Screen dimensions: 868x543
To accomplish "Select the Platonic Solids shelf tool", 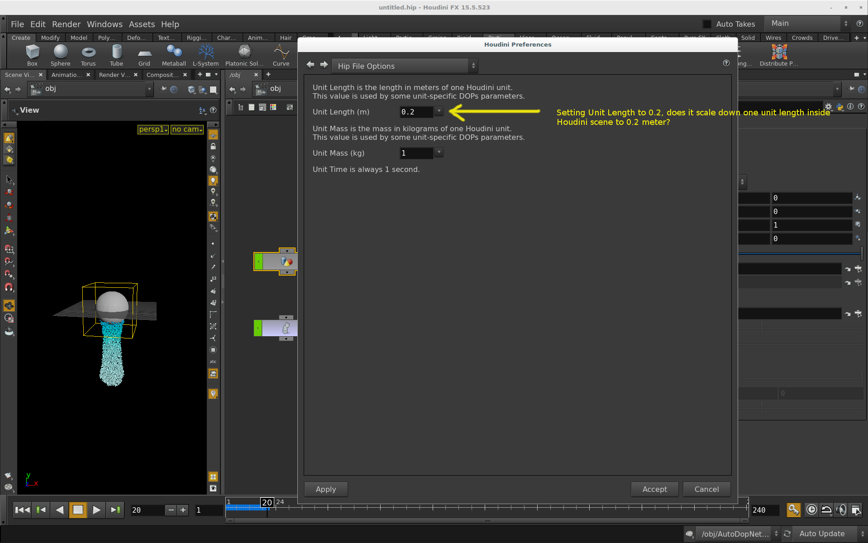I will point(244,55).
